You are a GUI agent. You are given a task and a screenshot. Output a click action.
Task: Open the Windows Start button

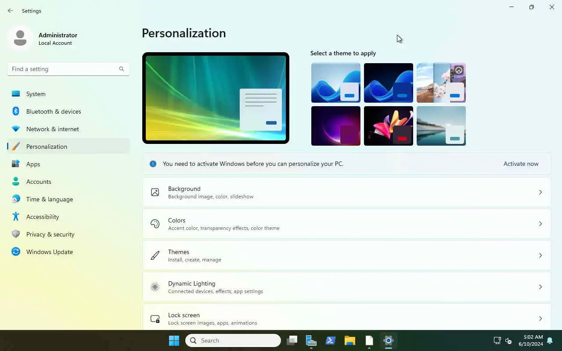[x=174, y=340]
